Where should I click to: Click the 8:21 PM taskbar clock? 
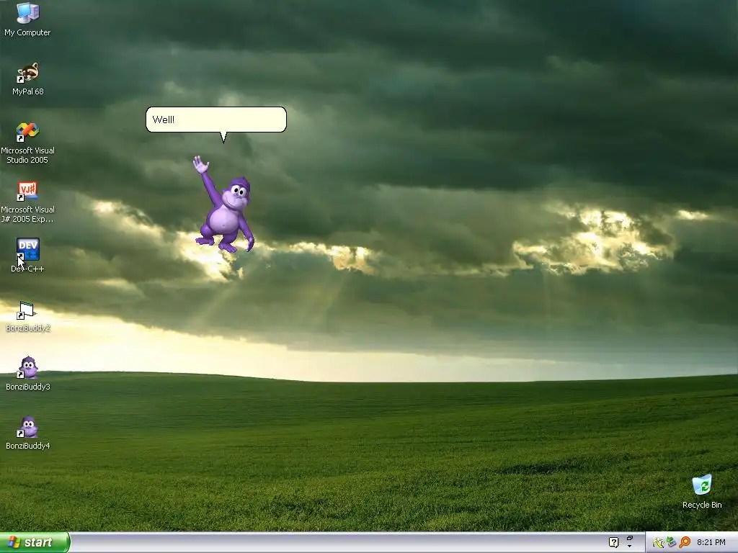point(711,542)
